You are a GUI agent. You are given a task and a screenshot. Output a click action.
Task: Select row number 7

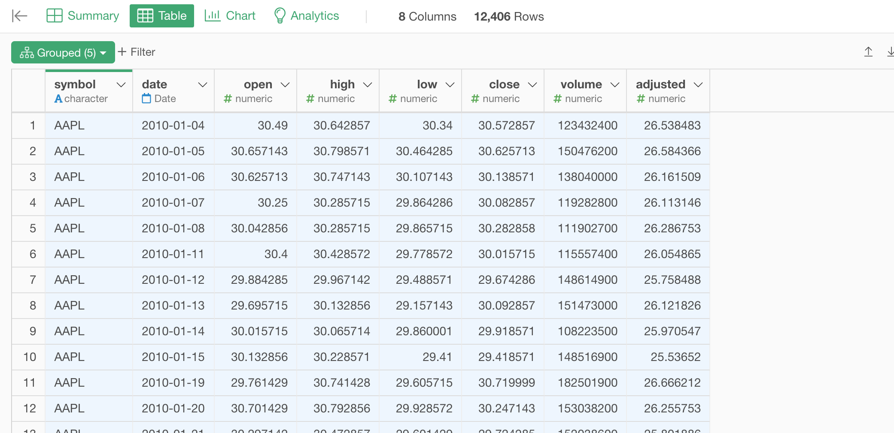click(28, 280)
